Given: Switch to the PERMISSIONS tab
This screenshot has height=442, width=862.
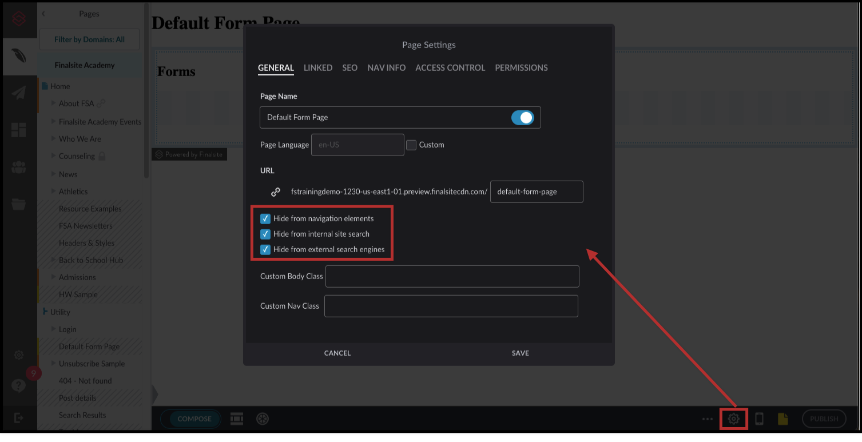Looking at the screenshot, I should (521, 67).
